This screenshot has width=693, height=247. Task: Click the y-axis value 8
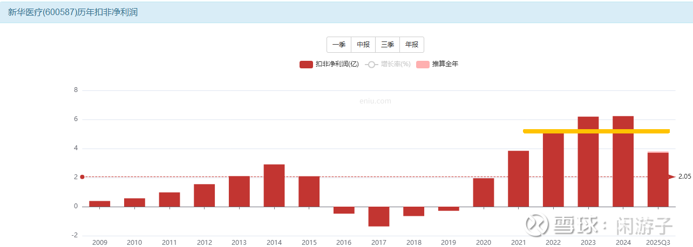coord(76,90)
